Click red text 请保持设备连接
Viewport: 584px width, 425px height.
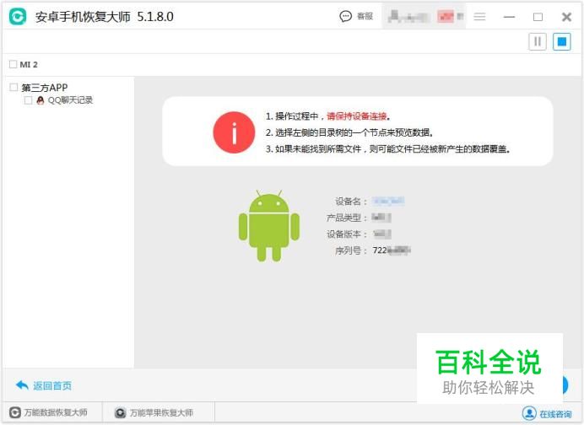point(357,116)
